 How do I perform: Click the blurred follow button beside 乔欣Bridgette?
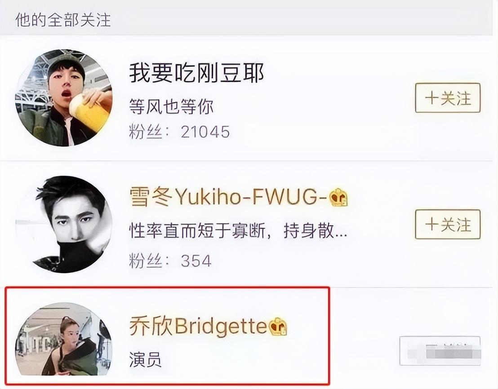440,351
